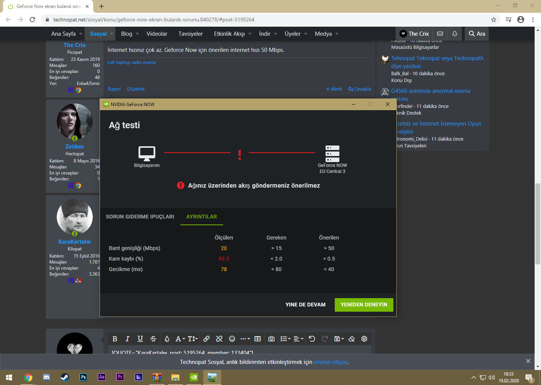
Task: Open the Videolar navigation item
Action: click(157, 33)
